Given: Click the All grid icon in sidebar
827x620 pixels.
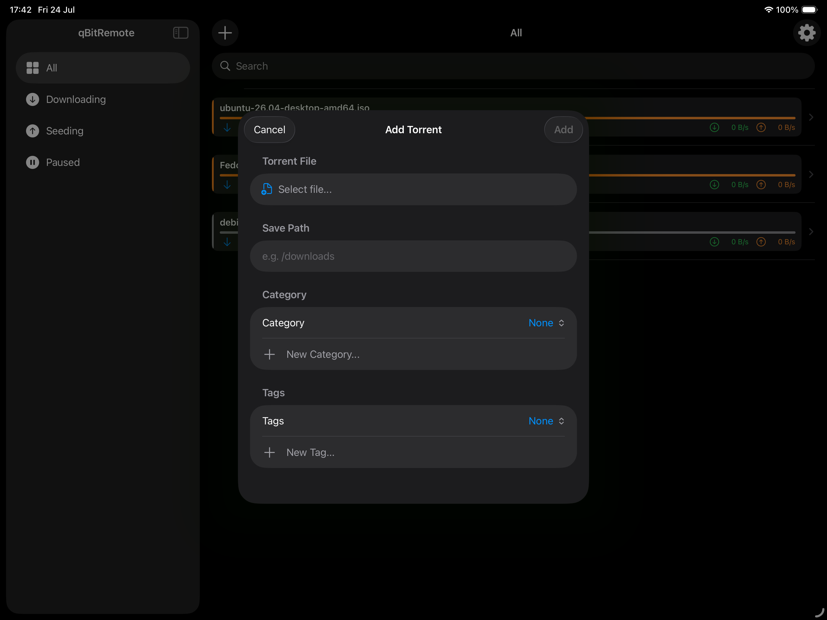Looking at the screenshot, I should 32,68.
